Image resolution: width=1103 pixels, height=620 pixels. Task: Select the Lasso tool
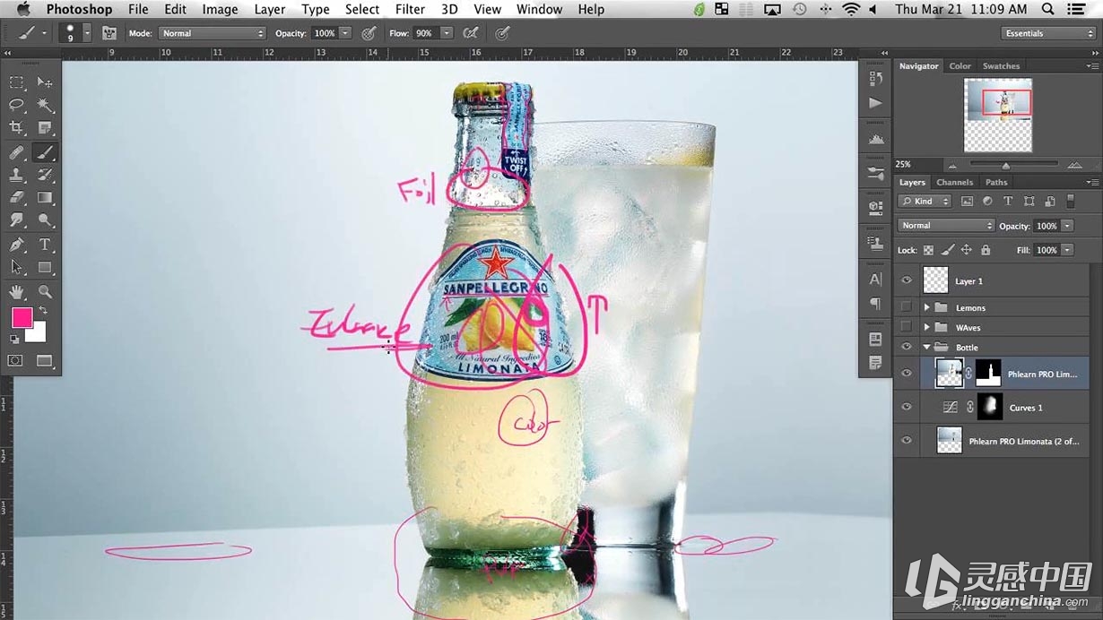[x=16, y=106]
